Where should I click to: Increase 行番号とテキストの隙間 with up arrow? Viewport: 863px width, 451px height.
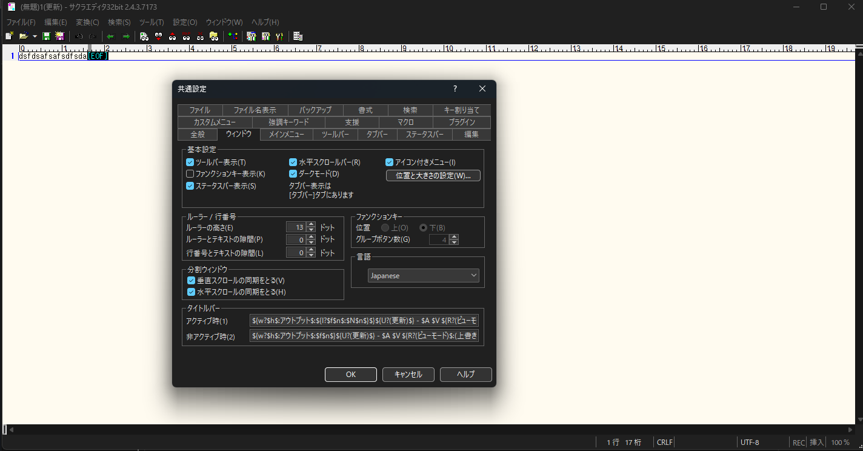312,250
